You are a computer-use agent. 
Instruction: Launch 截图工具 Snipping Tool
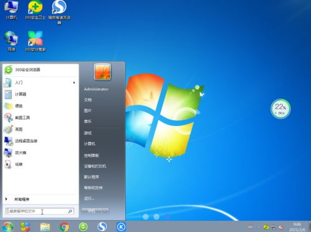point(40,118)
